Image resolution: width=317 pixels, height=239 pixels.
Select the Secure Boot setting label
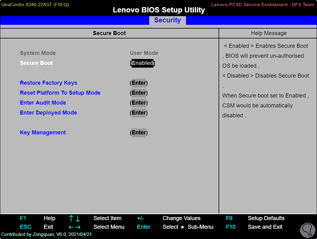click(36, 63)
